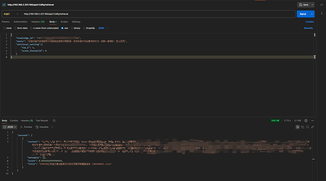Select the raw body type
This screenshot has width=326, height=181.
(65, 28)
